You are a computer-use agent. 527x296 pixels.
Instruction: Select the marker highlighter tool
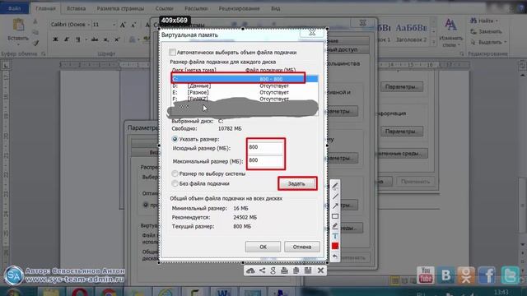pos(335,226)
